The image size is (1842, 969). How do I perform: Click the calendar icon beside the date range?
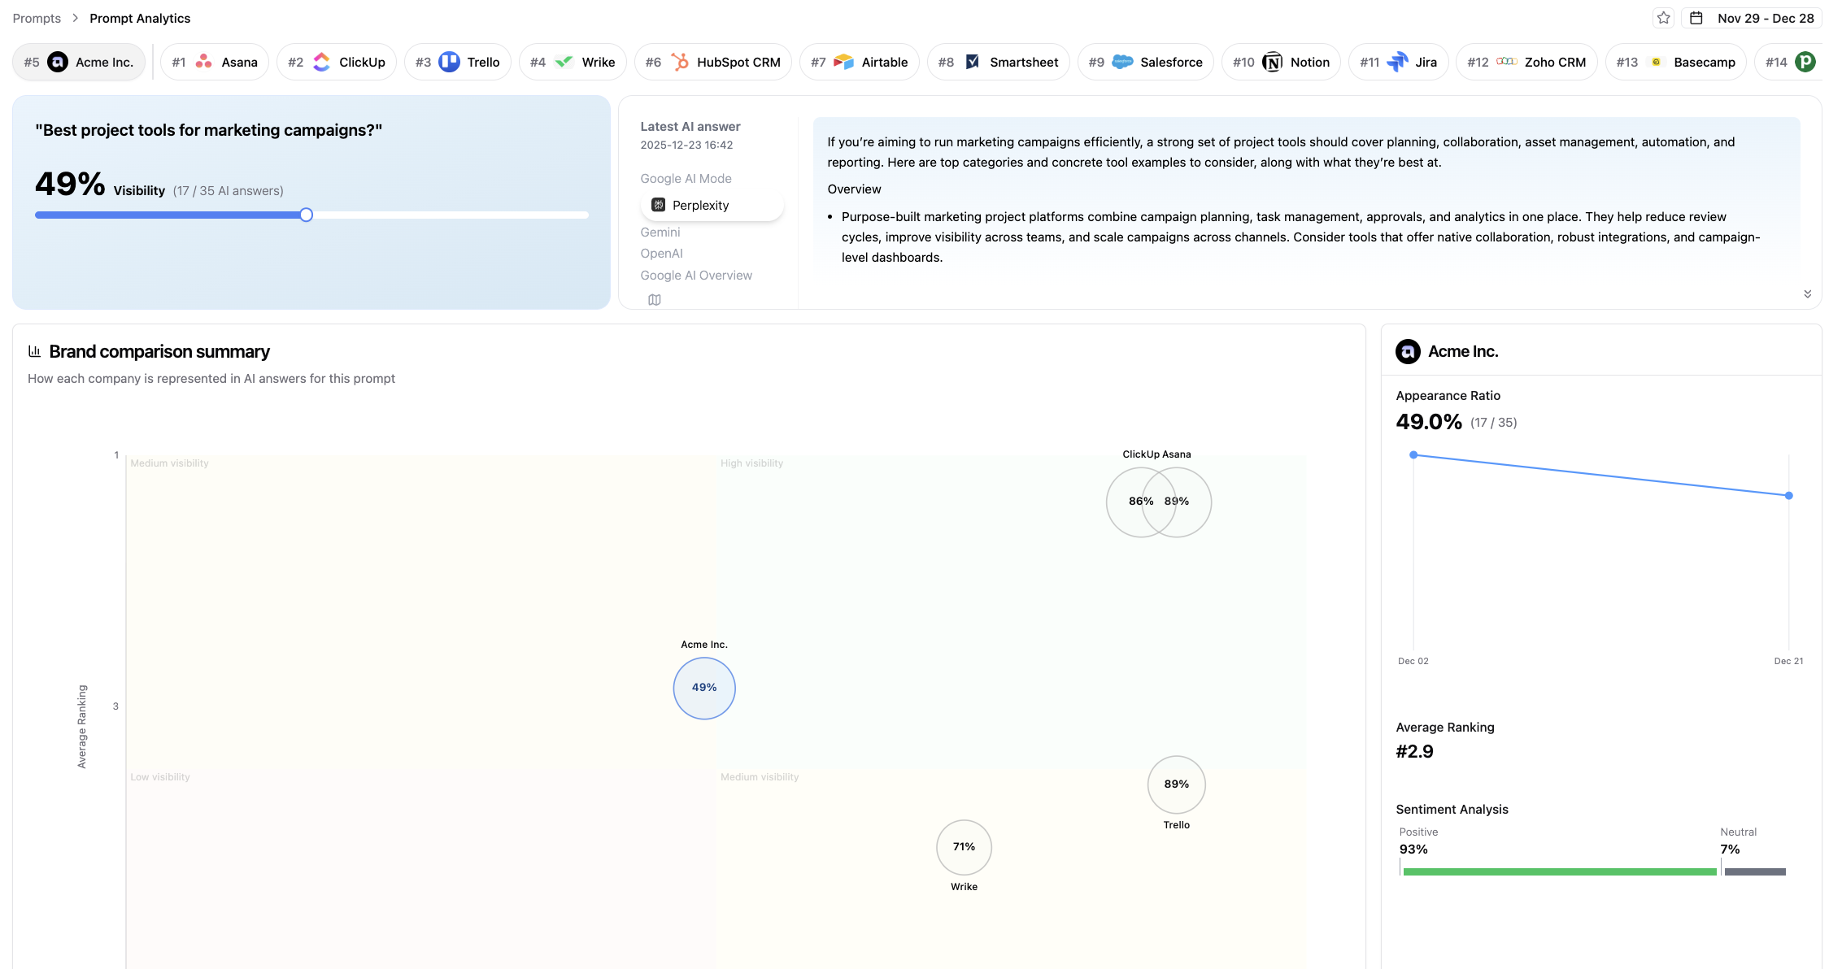[1696, 18]
